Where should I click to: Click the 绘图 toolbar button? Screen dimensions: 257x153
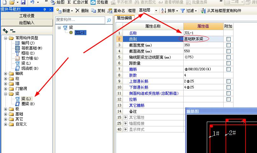pos(57,2)
